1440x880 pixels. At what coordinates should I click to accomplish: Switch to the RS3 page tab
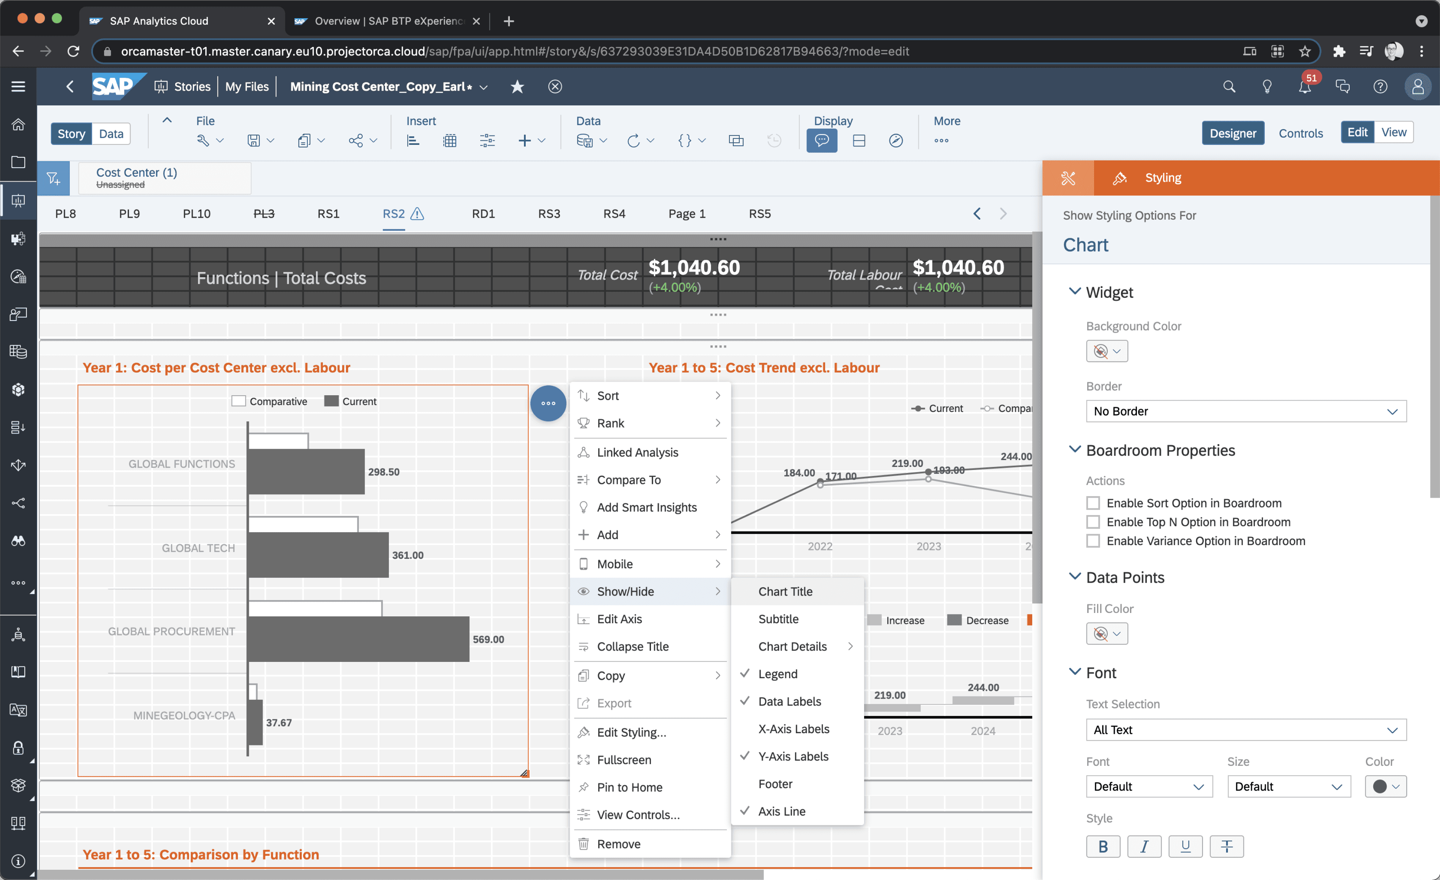(x=548, y=214)
